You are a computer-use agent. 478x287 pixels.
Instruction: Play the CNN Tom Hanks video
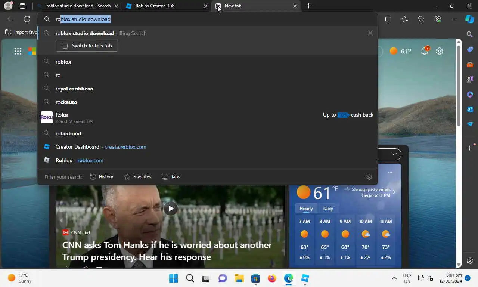click(171, 209)
